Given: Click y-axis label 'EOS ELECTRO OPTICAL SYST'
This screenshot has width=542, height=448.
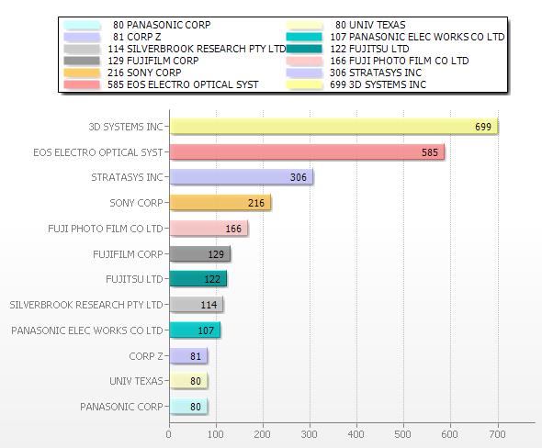Looking at the screenshot, I should [97, 152].
